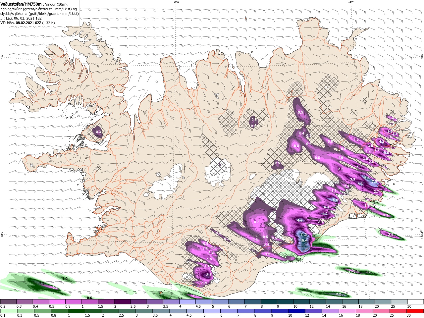Click the 4.3 precipitation value on the map
Viewport: 424px width, 318px height.
tap(326, 207)
